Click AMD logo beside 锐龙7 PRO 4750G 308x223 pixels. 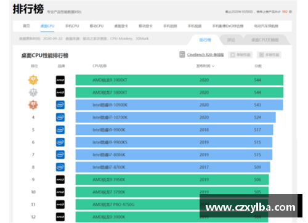60,205
